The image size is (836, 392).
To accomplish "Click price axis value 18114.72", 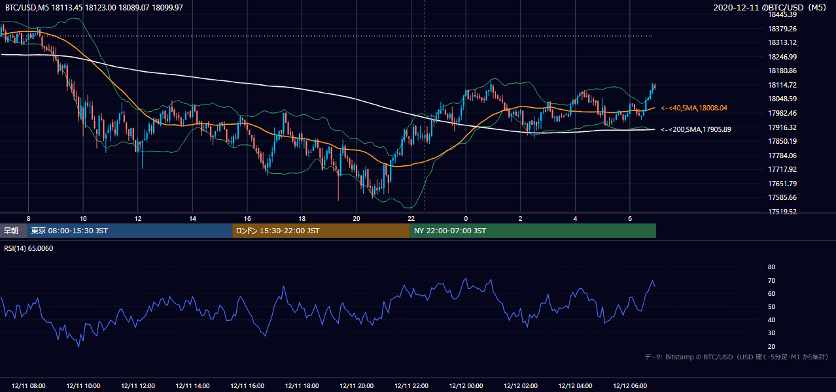I will point(782,85).
